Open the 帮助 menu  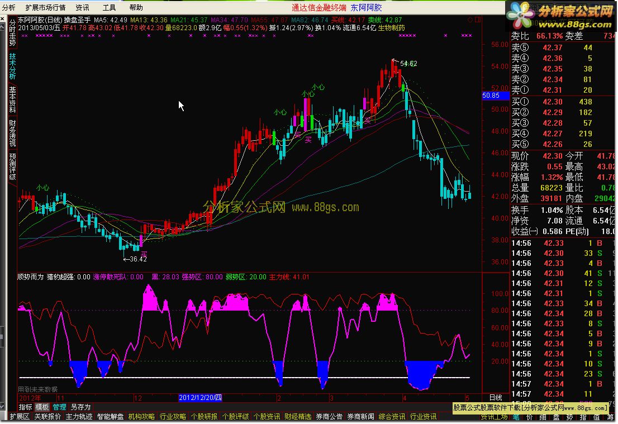[x=136, y=7]
